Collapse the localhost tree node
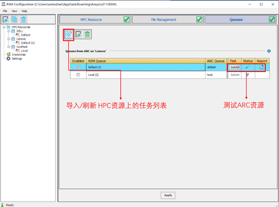This screenshot has height=207, width=279. 9,47
